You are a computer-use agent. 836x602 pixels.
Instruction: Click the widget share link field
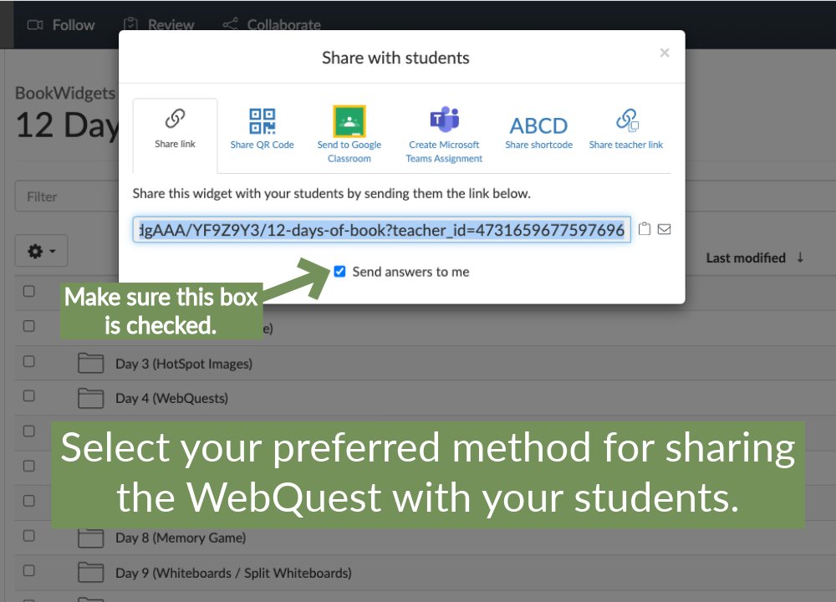click(x=380, y=229)
